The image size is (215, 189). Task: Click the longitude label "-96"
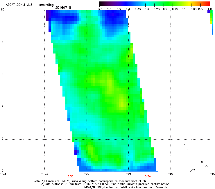click(128, 174)
